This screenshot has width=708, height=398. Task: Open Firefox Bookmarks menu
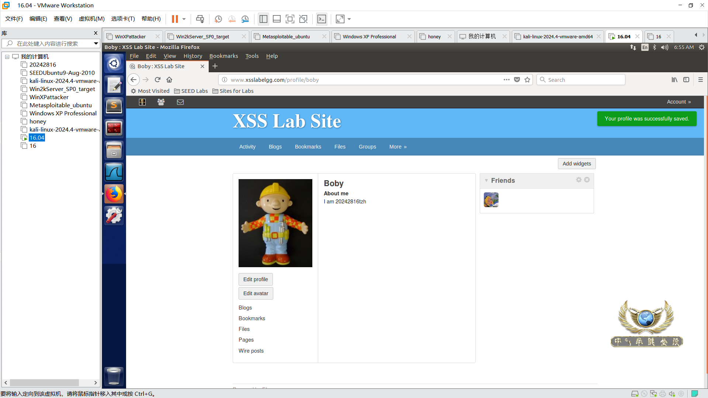click(x=223, y=56)
